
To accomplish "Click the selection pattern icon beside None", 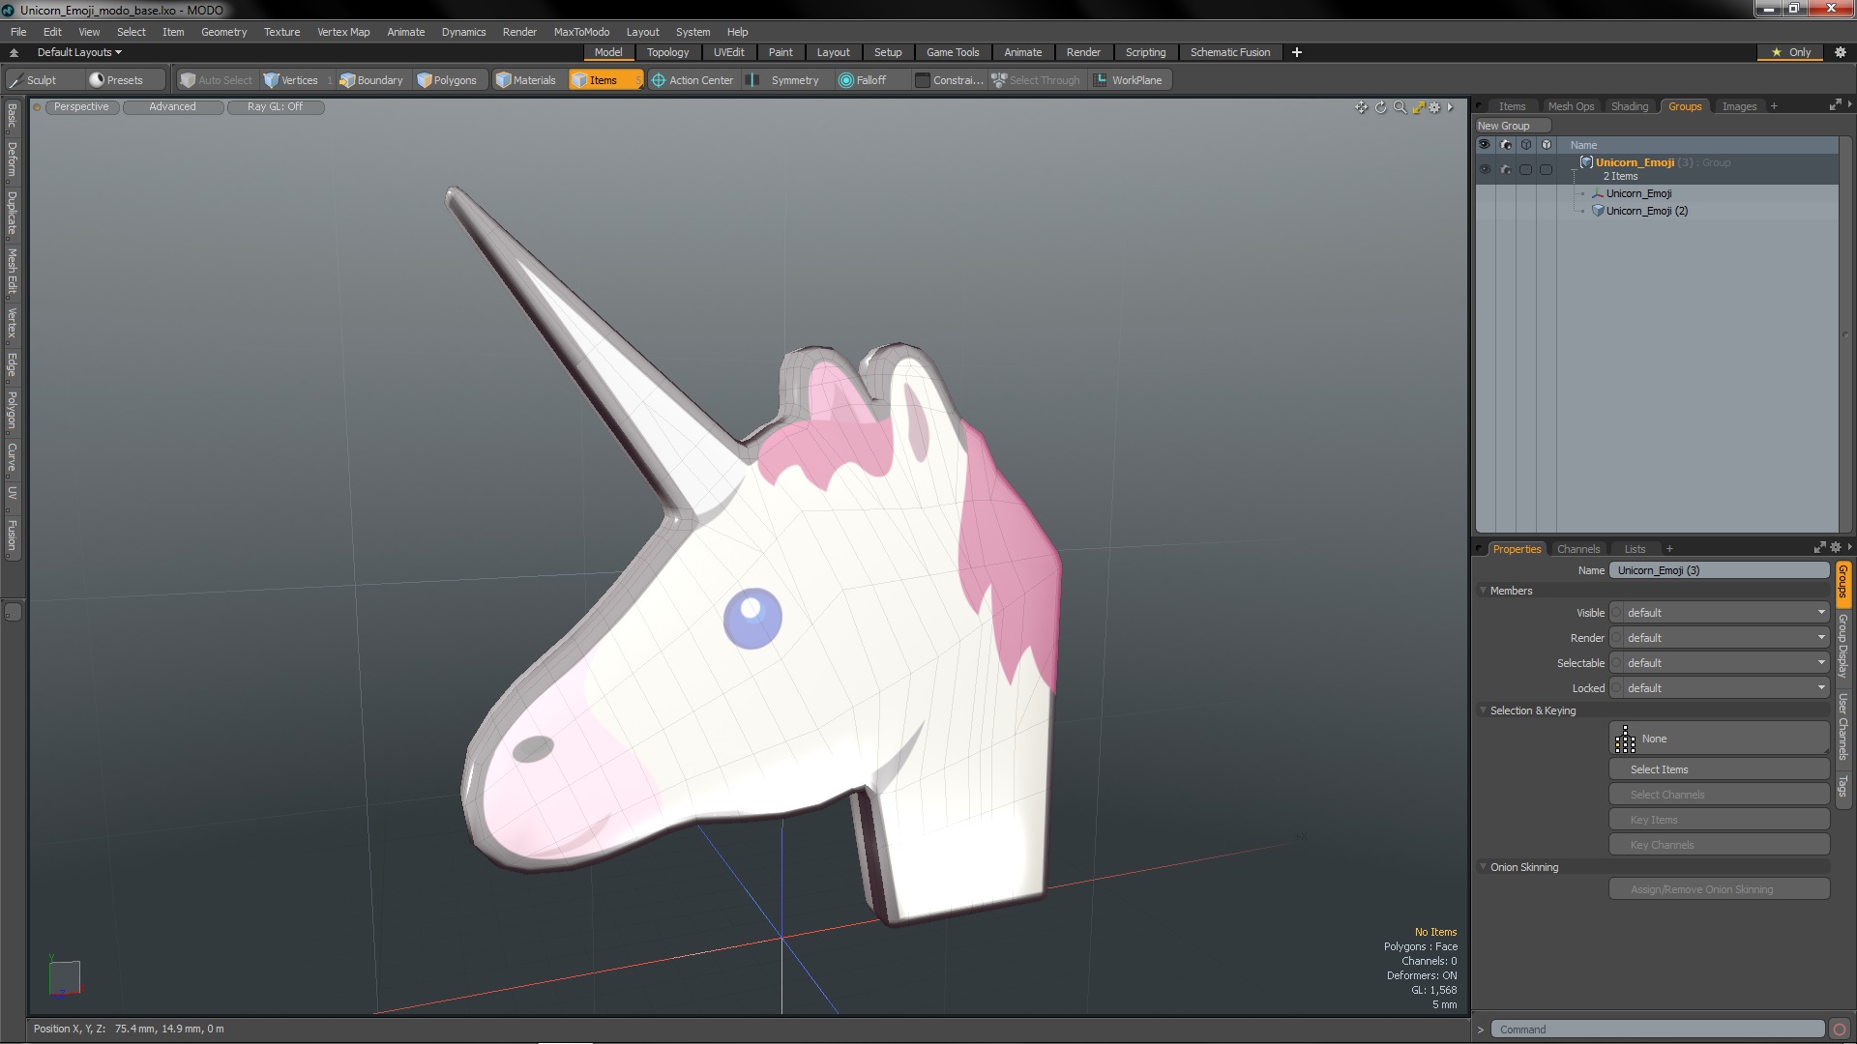I will coord(1626,739).
